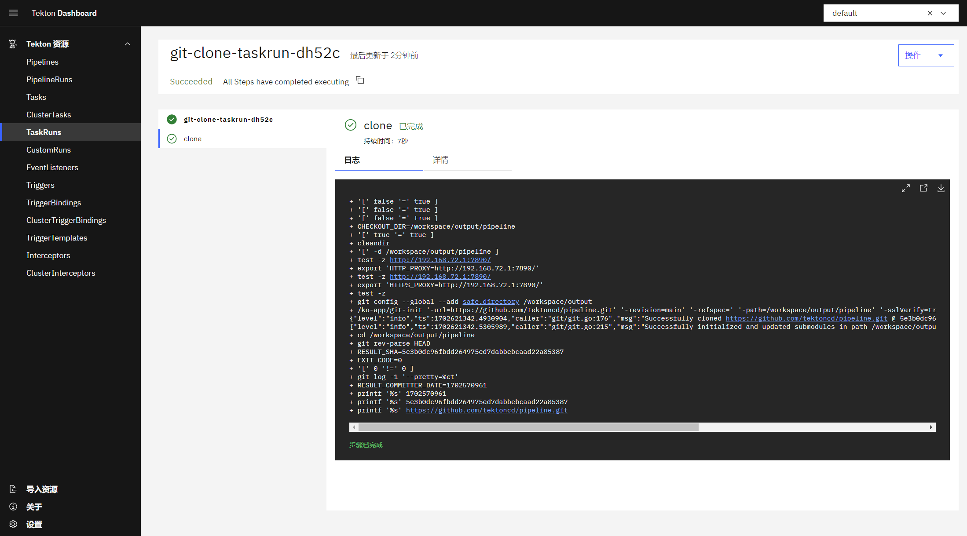Click the Tekton resources cat icon

[x=13, y=44]
